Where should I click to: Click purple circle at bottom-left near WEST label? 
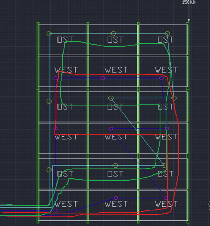[56, 210]
